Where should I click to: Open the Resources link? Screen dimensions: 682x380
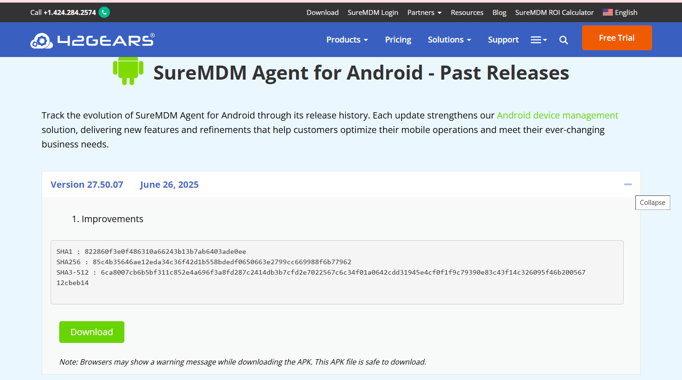click(x=467, y=13)
